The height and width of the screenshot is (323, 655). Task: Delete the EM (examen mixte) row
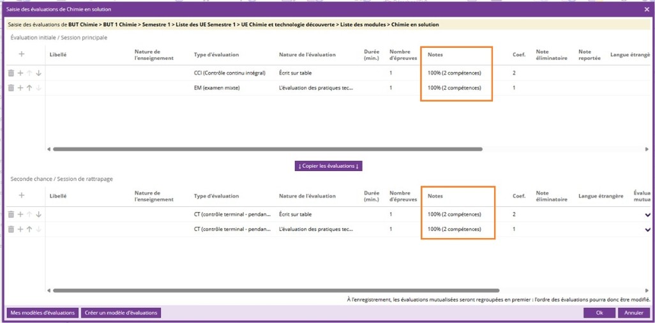point(11,88)
